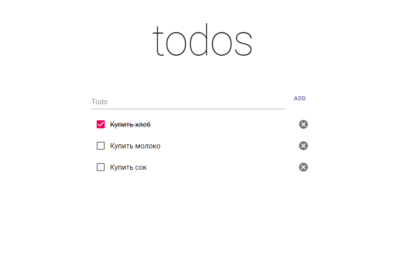
Task: Click the X icon next to Купить сок
Action: [x=303, y=167]
